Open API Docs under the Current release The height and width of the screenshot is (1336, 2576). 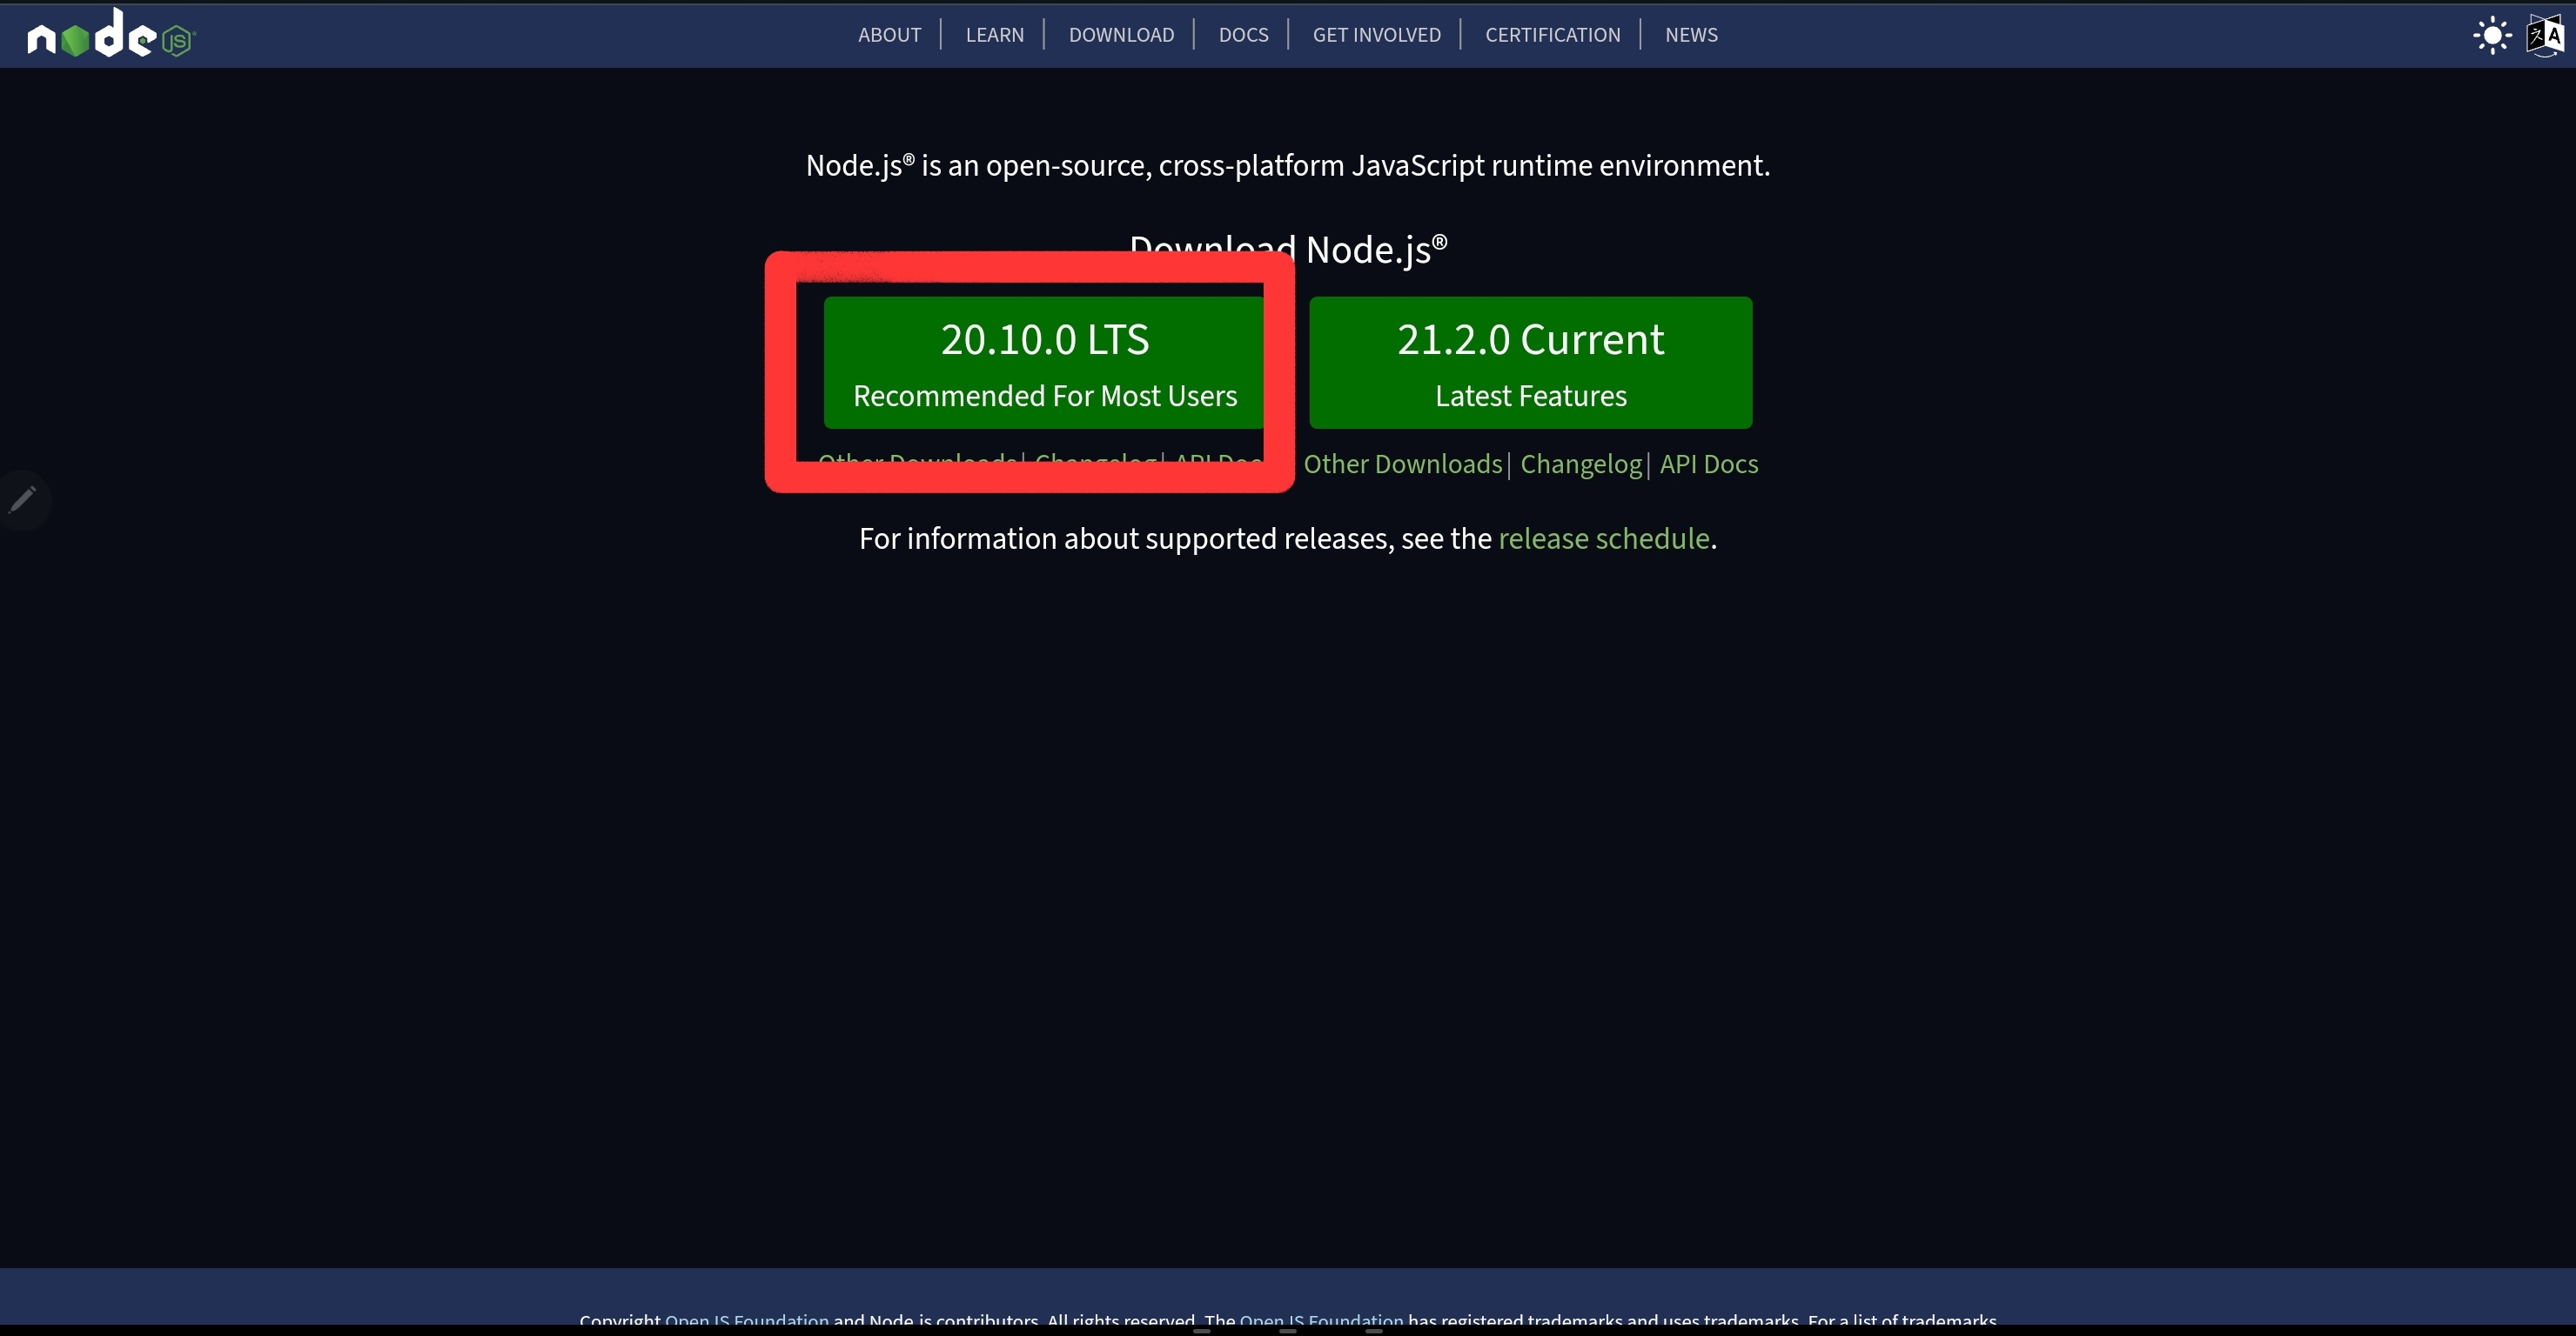(x=1708, y=464)
